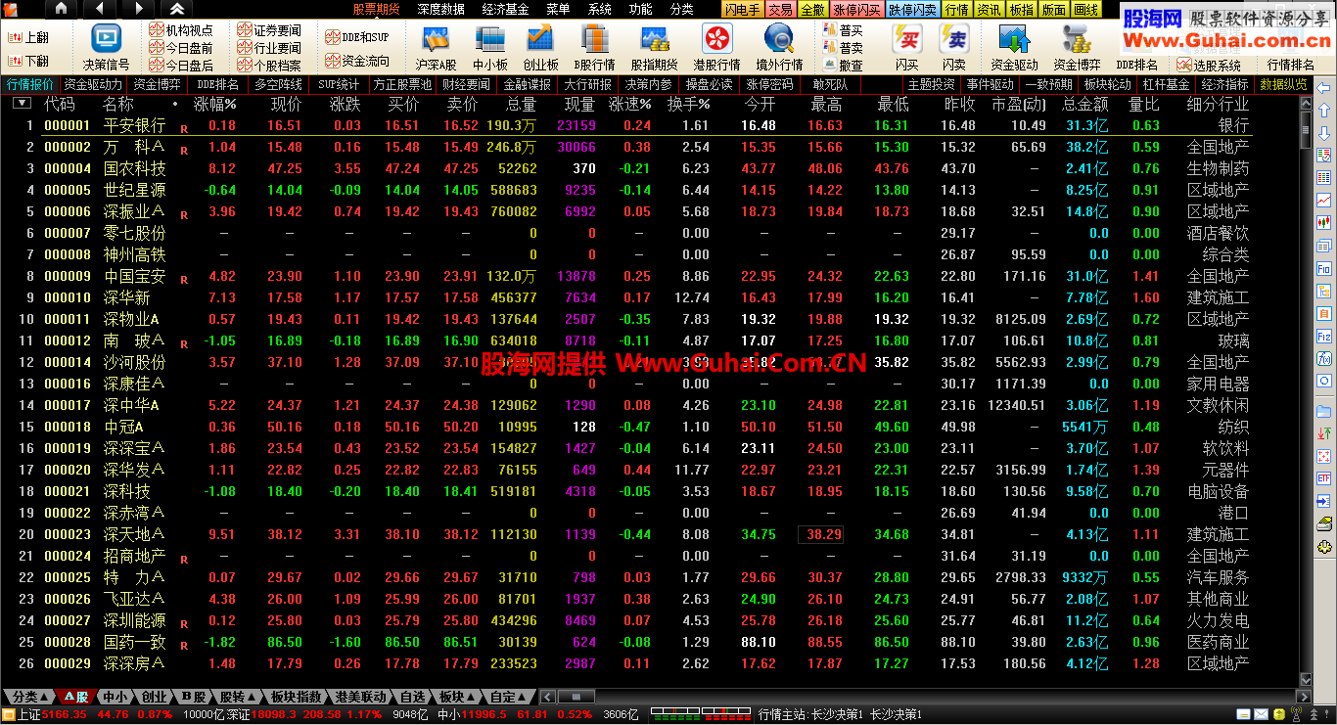Viewport: 1337px width, 725px height.
Task: Expand 自选 bottom tab dropdown
Action: click(412, 697)
